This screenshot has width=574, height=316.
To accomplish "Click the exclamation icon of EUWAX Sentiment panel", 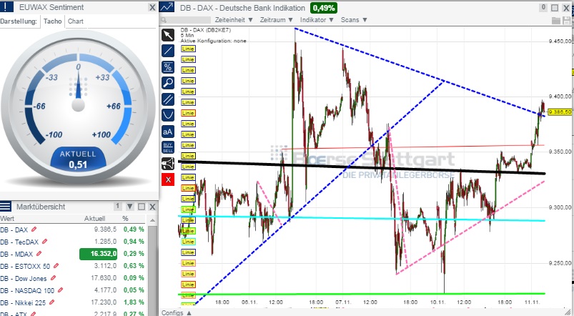I will (x=6, y=7).
